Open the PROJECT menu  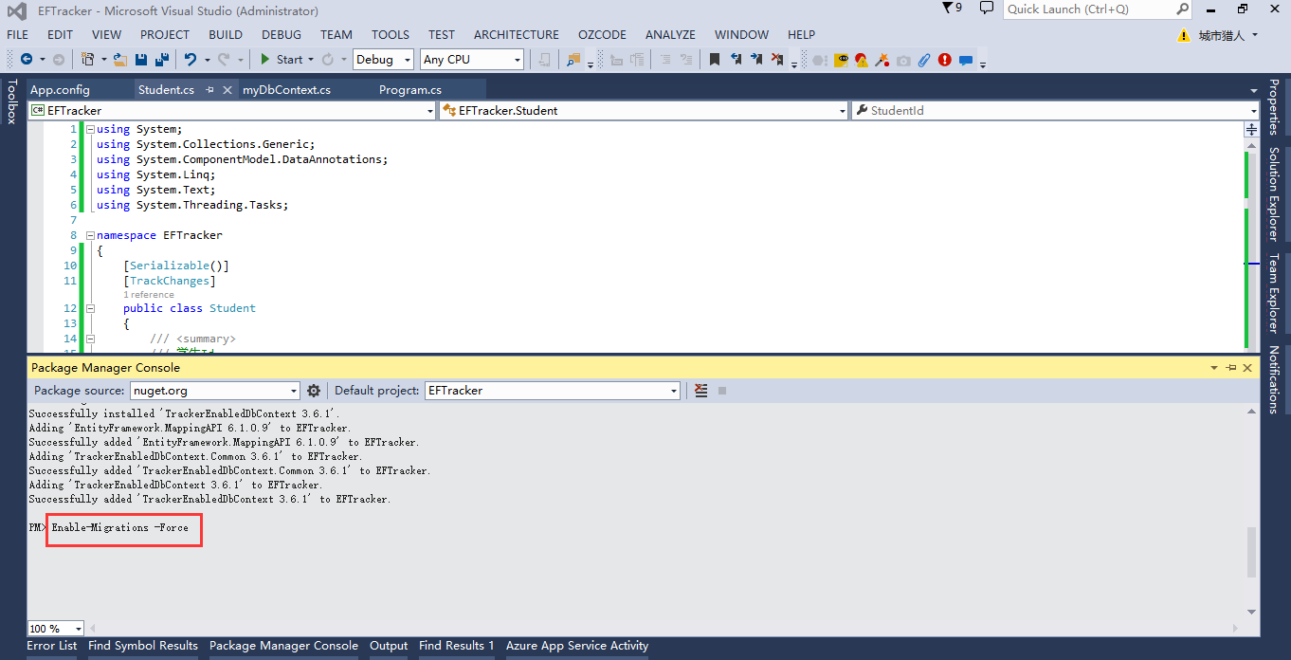165,35
